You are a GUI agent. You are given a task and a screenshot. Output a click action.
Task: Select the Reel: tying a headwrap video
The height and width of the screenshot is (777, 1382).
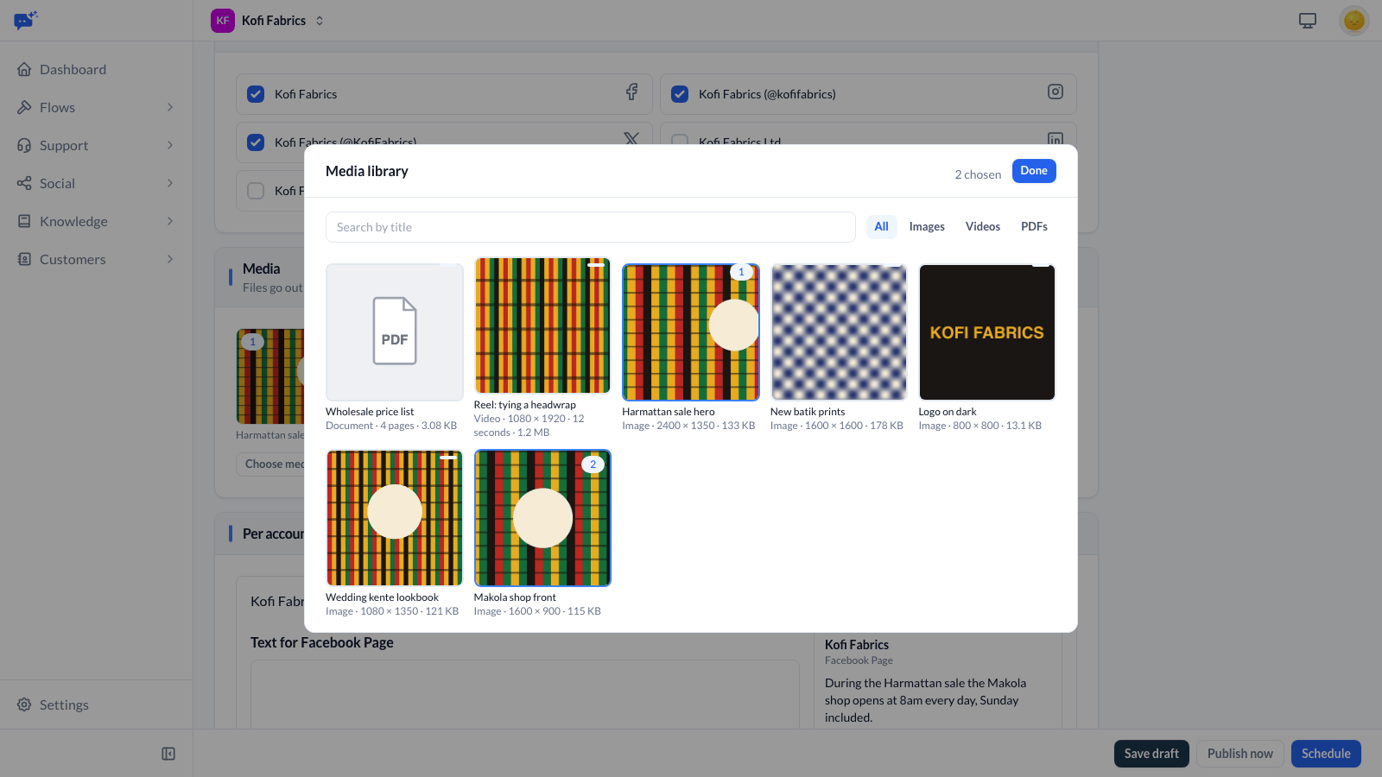click(x=542, y=325)
